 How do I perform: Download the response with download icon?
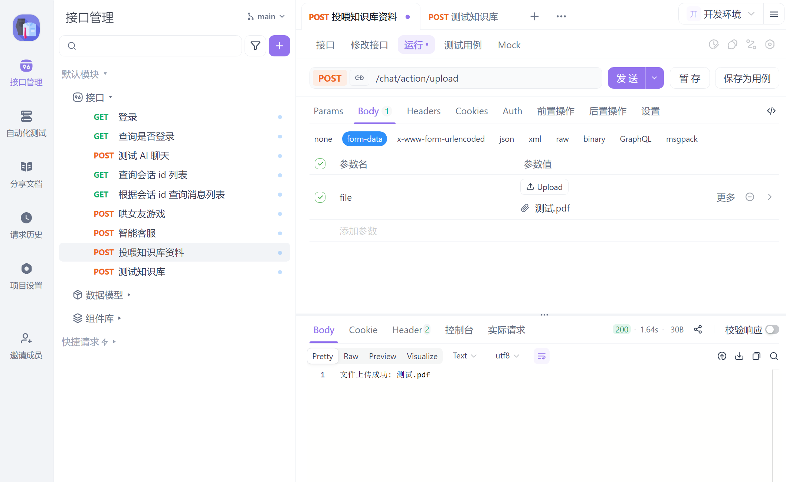pyautogui.click(x=739, y=356)
